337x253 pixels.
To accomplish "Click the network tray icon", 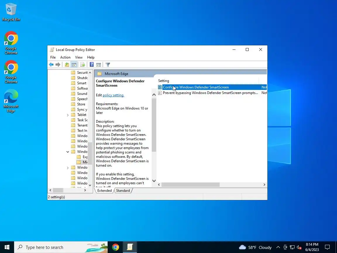I will tap(292, 247).
